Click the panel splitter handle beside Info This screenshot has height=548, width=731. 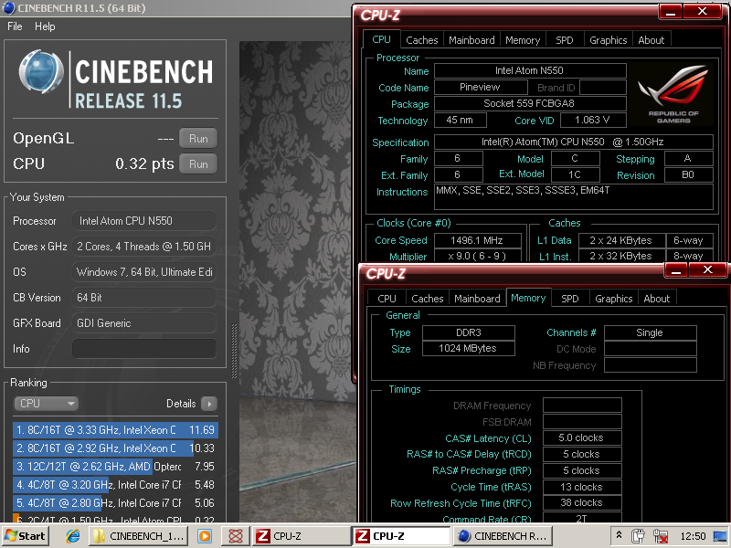234,351
